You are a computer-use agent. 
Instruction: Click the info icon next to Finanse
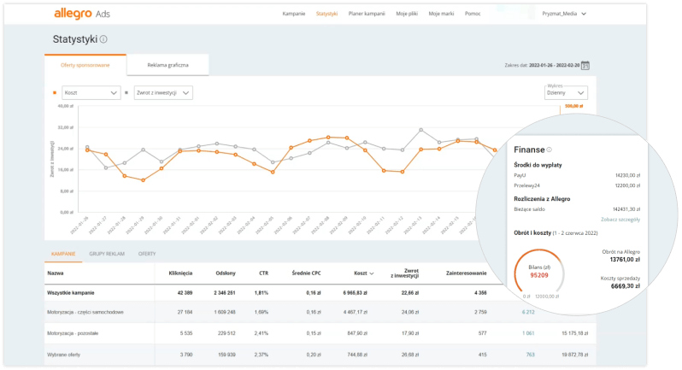point(550,149)
